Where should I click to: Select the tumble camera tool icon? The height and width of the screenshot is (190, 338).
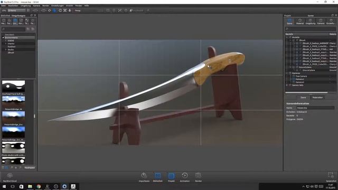pyautogui.click(x=49, y=11)
